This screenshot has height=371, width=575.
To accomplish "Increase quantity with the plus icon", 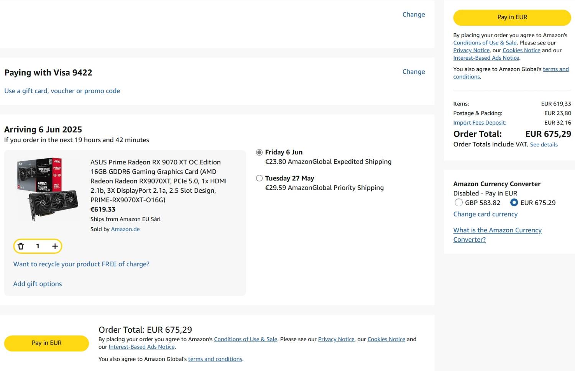I will pyautogui.click(x=55, y=246).
